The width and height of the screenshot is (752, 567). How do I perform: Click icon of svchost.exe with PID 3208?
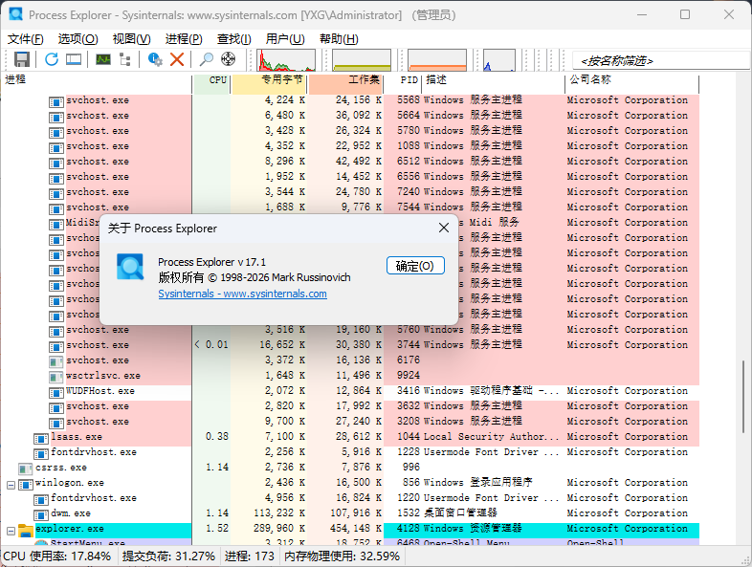pos(56,424)
